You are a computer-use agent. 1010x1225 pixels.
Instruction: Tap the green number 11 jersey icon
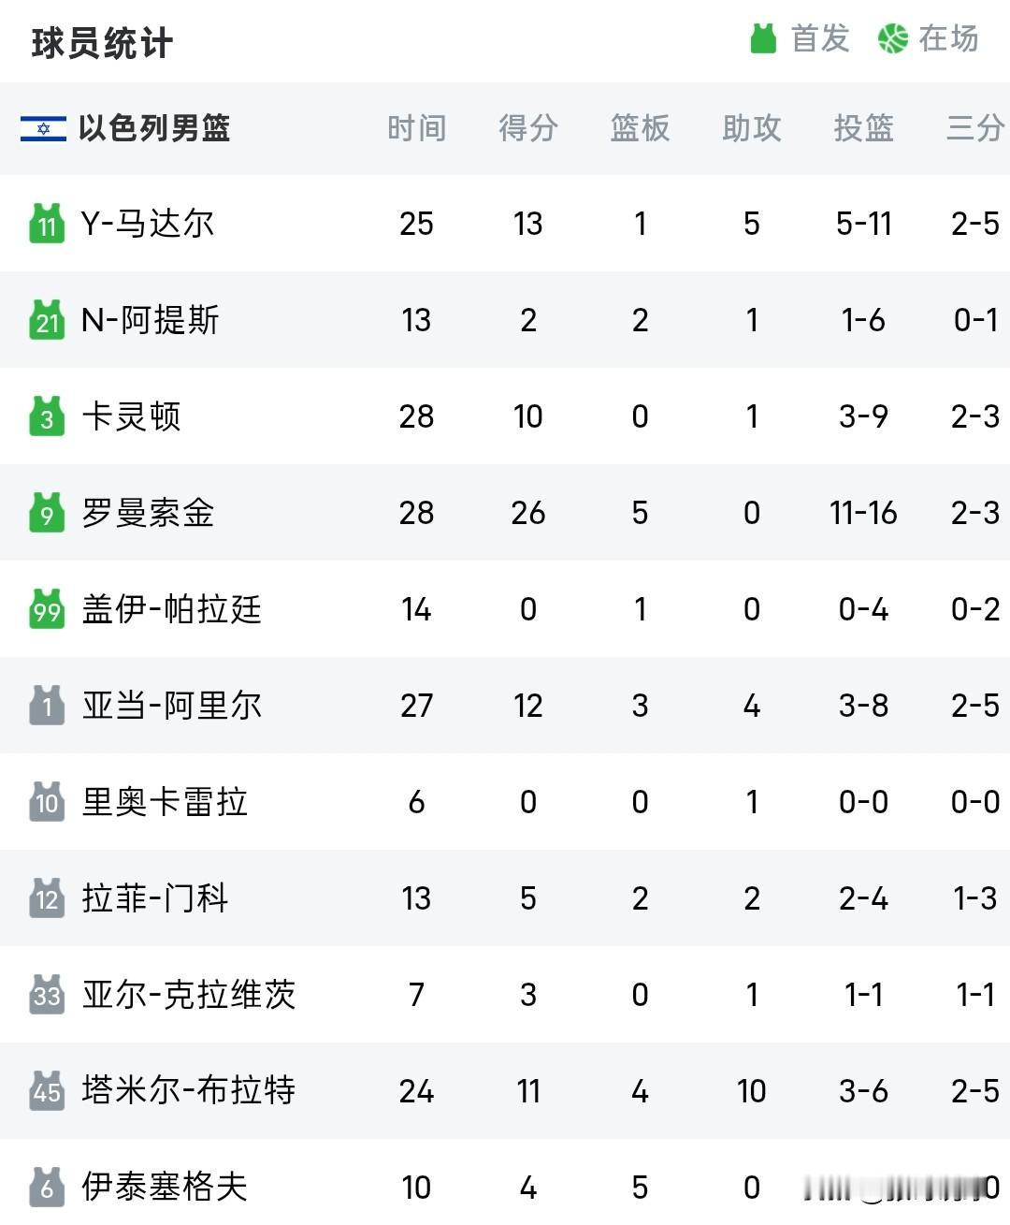click(x=47, y=224)
